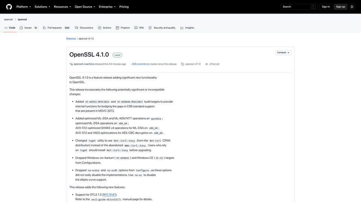This screenshot has height=203, width=361.
Task: Open the Pricing page
Action: [124, 7]
